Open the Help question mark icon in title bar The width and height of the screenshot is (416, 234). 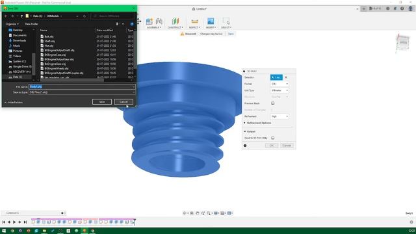coord(402,8)
